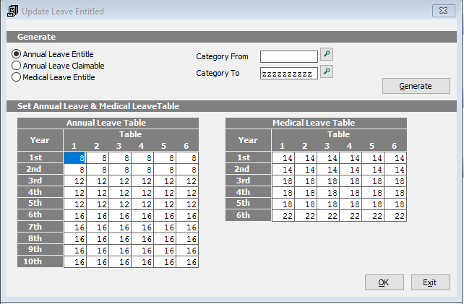
Task: Select Annual Leave 4th year Table 3 cell
Action: tap(120, 193)
